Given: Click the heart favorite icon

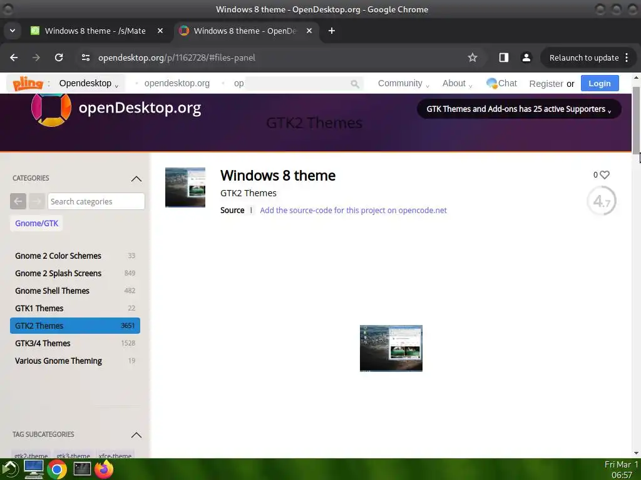Looking at the screenshot, I should (605, 175).
